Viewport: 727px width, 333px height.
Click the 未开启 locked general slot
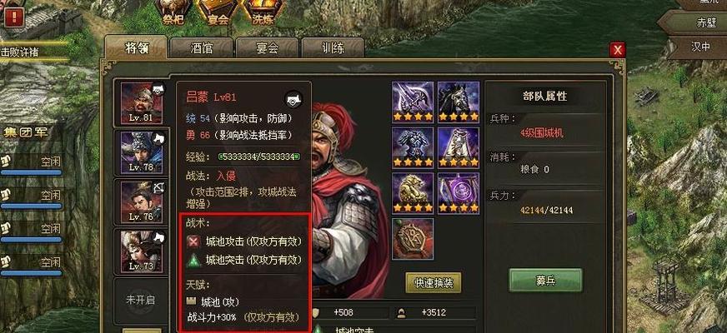[x=141, y=300]
